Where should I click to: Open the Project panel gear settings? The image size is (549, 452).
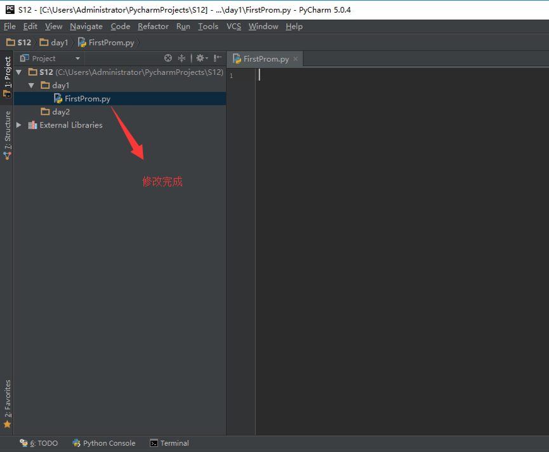pos(202,58)
